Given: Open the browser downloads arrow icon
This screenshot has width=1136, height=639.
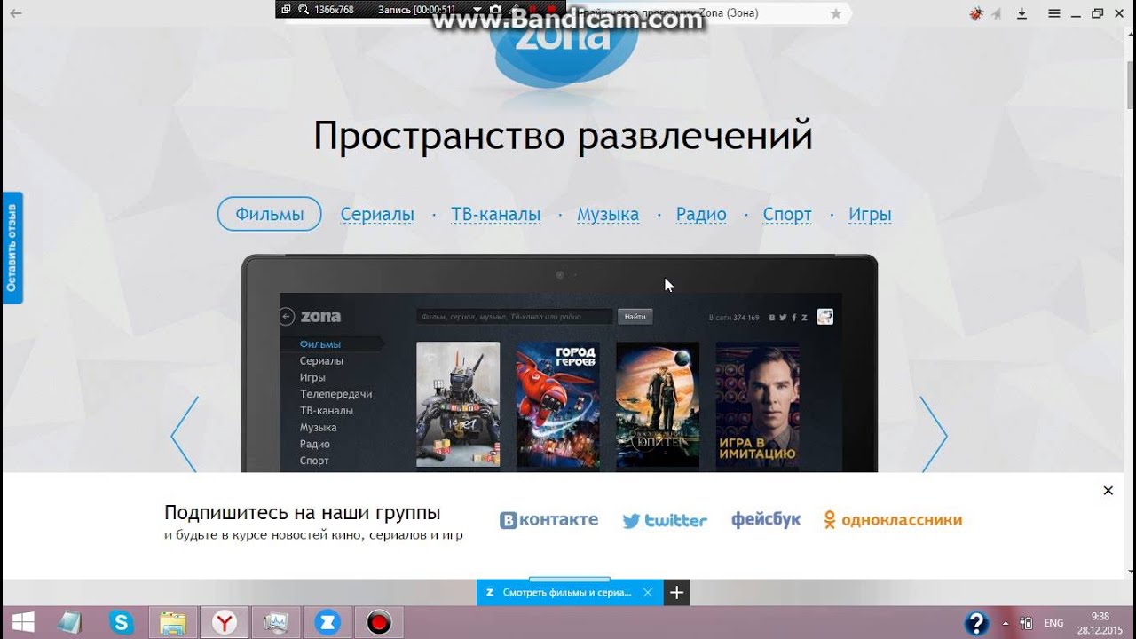Looking at the screenshot, I should click(1022, 13).
